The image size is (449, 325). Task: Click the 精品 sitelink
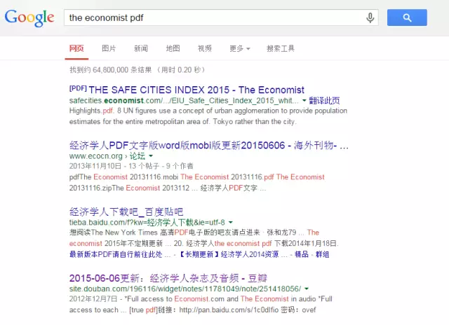pyautogui.click(x=301, y=254)
